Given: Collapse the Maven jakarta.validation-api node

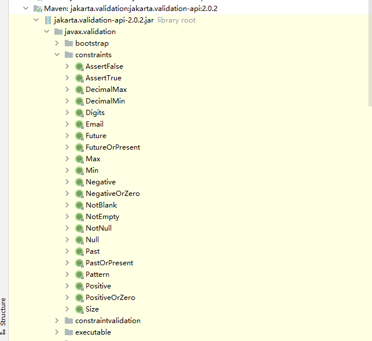Looking at the screenshot, I should pyautogui.click(x=25, y=9).
